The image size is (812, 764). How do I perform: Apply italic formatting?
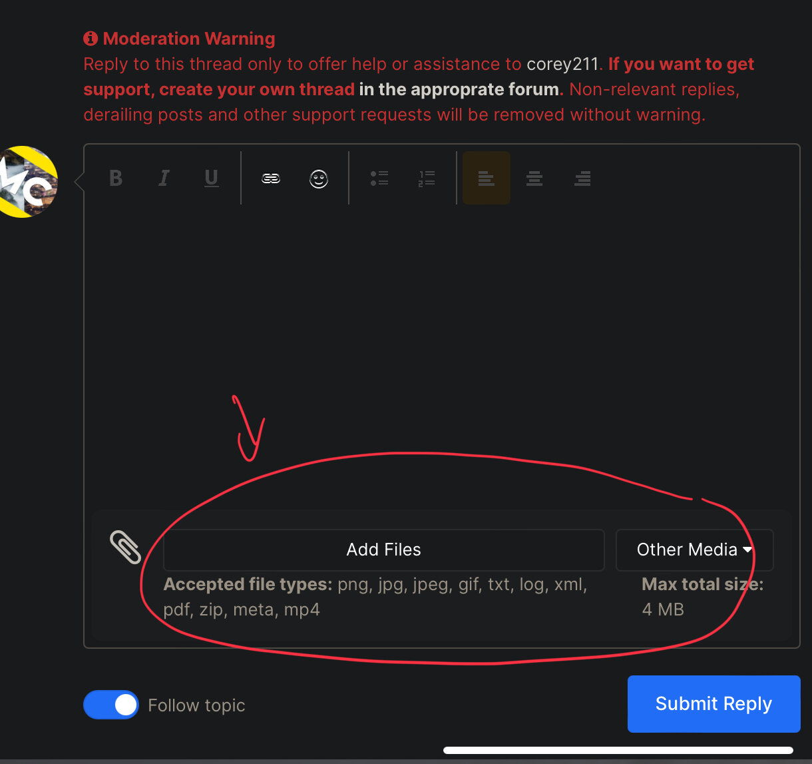click(x=164, y=178)
